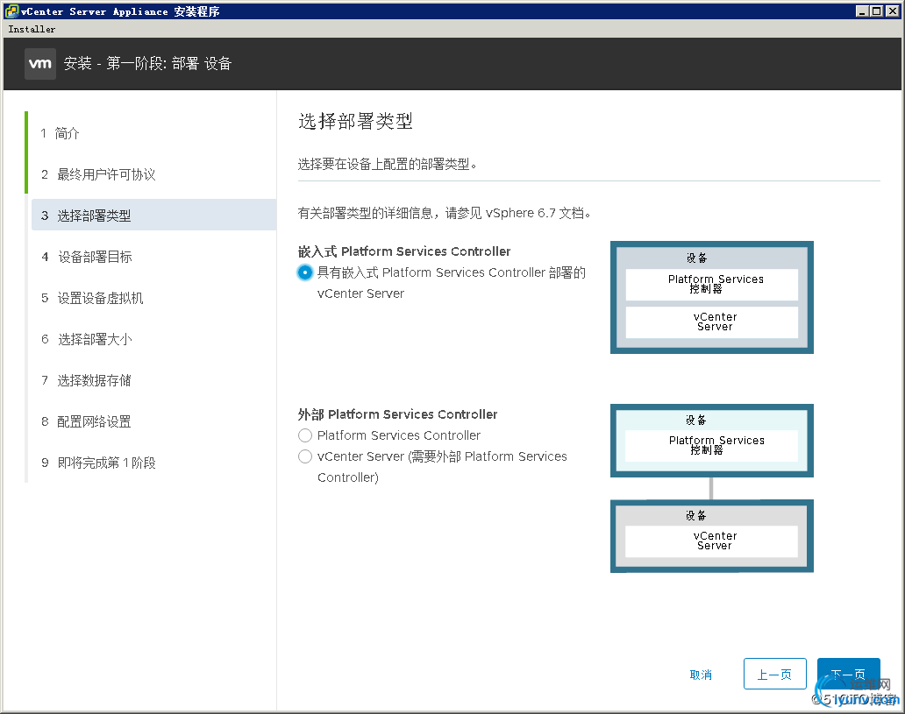Select vCenter Server with external PSC radio

[305, 456]
